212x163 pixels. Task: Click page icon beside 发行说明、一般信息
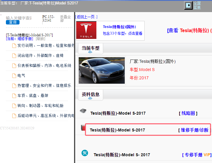[14, 46]
